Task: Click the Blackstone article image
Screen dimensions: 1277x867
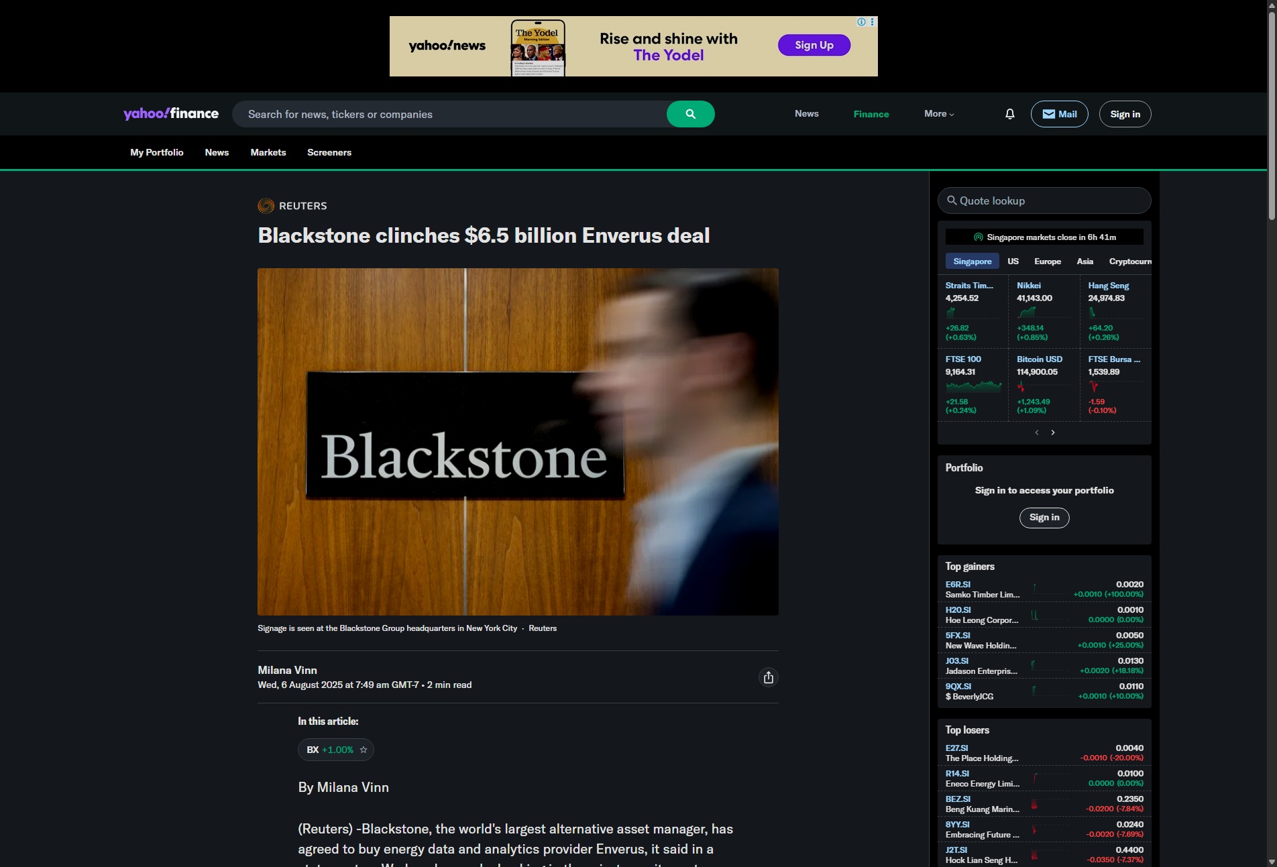Action: pos(518,442)
